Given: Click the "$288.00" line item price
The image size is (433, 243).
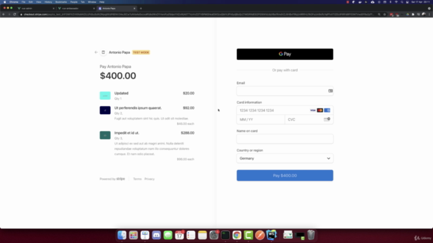Looking at the screenshot, I should 187,133.
